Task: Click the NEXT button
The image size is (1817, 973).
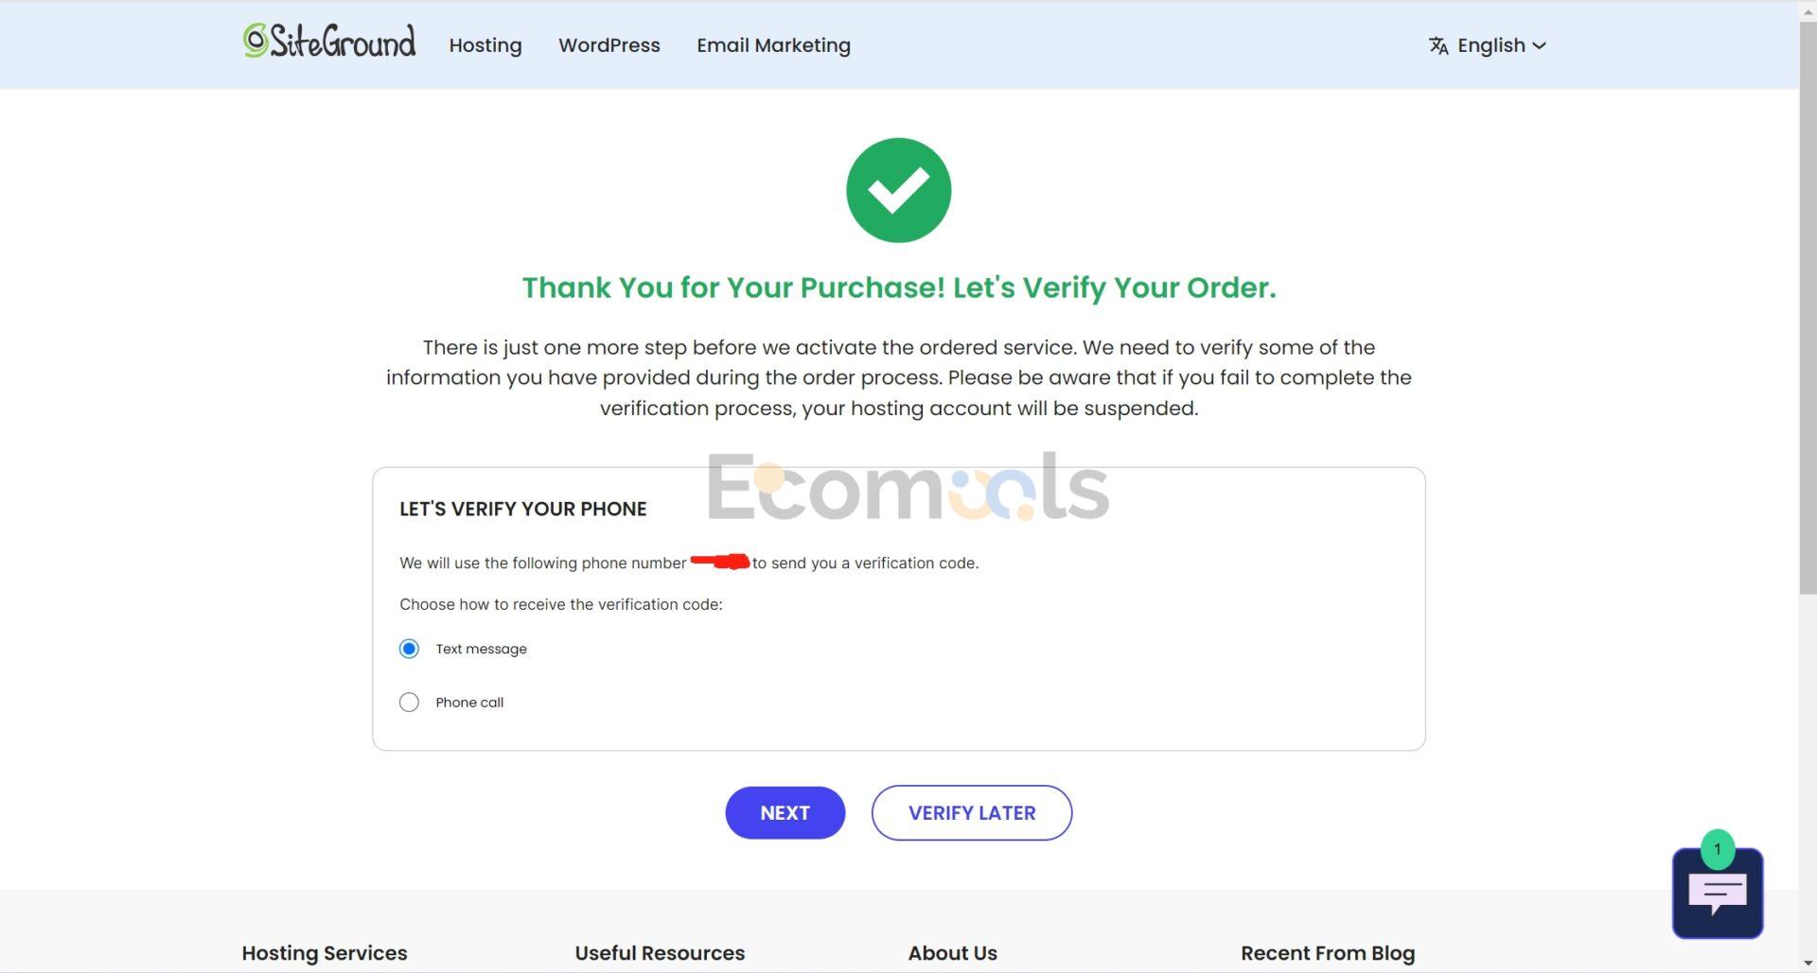Action: coord(785,813)
